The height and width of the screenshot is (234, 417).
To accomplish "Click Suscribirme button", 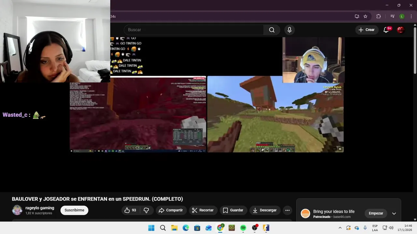I will tap(74, 210).
